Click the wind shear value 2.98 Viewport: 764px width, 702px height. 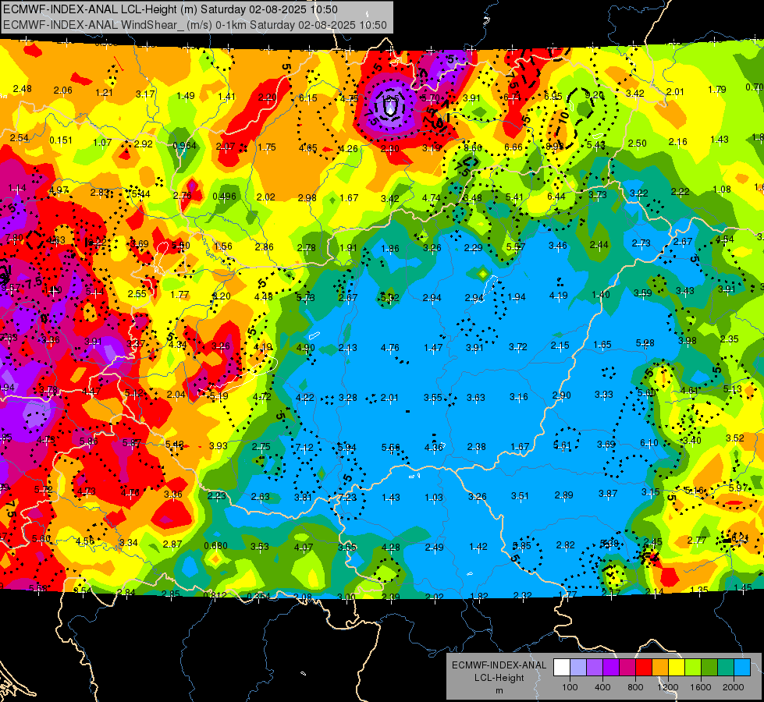pos(307,197)
